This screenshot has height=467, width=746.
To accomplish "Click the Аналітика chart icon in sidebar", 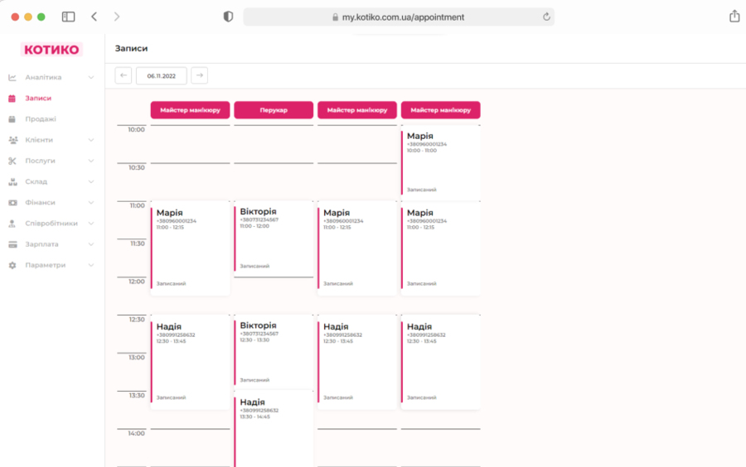I will pyautogui.click(x=12, y=78).
